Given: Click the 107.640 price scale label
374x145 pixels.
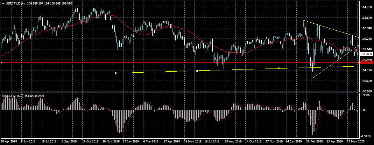Looking at the screenshot, I should (367, 49).
